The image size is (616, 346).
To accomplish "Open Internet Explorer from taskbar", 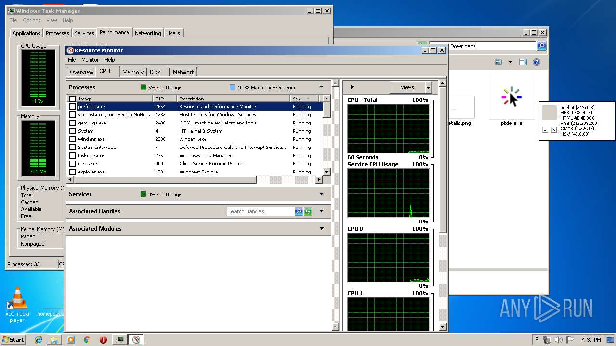I will click(x=38, y=340).
